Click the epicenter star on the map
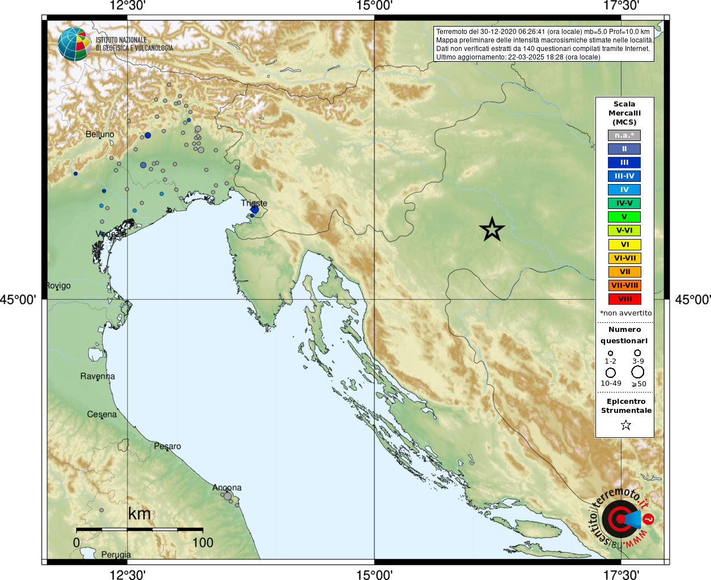 click(x=492, y=229)
